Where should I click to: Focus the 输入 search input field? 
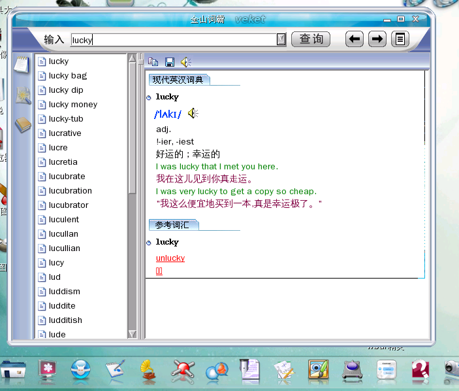174,40
